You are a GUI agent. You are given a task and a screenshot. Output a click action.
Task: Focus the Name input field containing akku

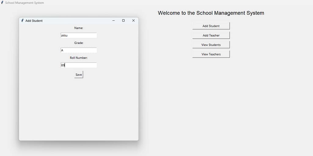click(79, 35)
